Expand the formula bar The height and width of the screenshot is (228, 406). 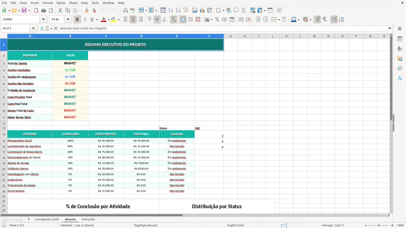(x=390, y=28)
